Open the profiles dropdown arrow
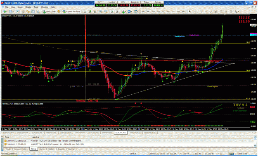Screen dimensions: 258x156 (13, 12)
